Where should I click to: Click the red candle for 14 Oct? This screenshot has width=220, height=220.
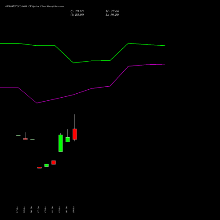coord(54,162)
